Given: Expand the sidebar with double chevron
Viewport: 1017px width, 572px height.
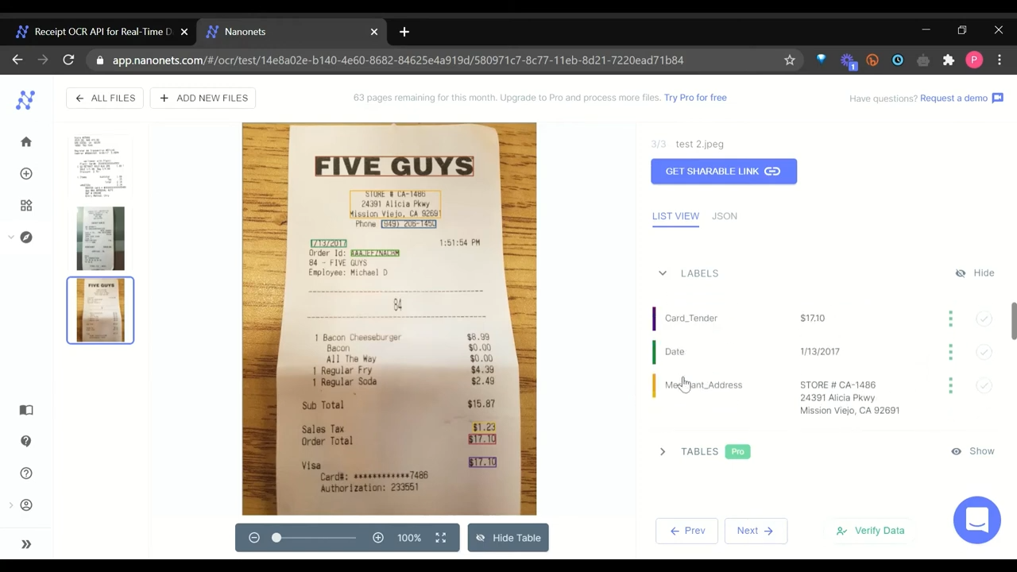Looking at the screenshot, I should [x=26, y=544].
